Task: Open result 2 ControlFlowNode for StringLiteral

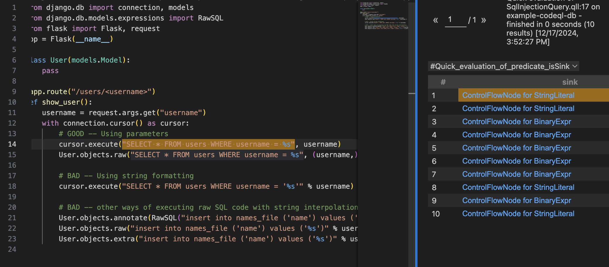Action: click(x=518, y=108)
